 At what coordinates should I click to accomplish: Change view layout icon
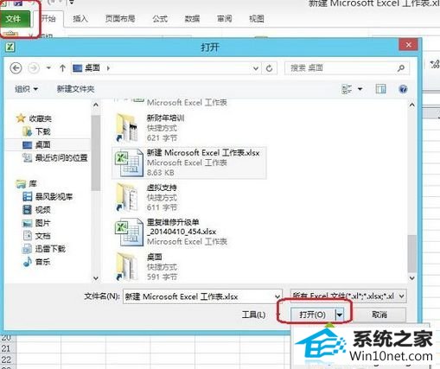[x=347, y=89]
